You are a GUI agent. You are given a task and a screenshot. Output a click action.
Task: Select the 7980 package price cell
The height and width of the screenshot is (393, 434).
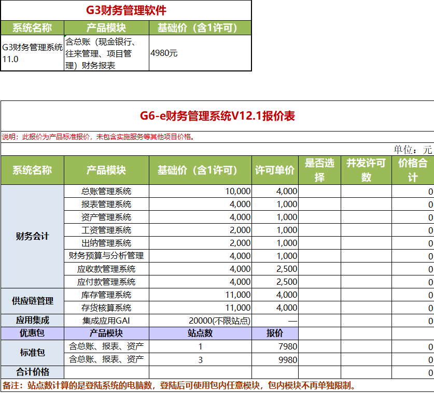click(x=275, y=346)
